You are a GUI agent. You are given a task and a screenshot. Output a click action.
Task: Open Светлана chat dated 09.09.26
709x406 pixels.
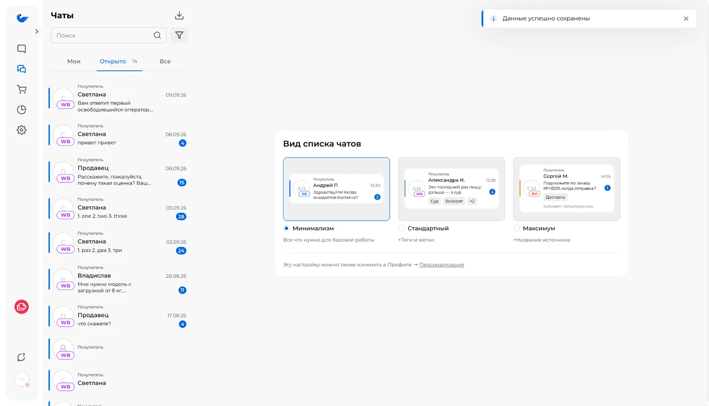(x=118, y=98)
